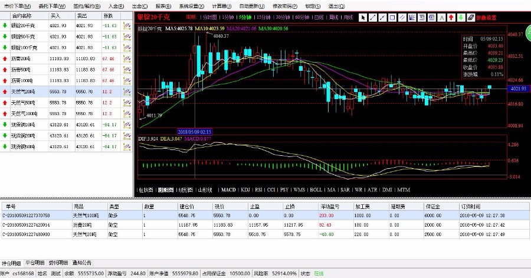Open chart icon for 银锭50千克 row
This screenshot has width=531, height=278.
(x=127, y=37)
